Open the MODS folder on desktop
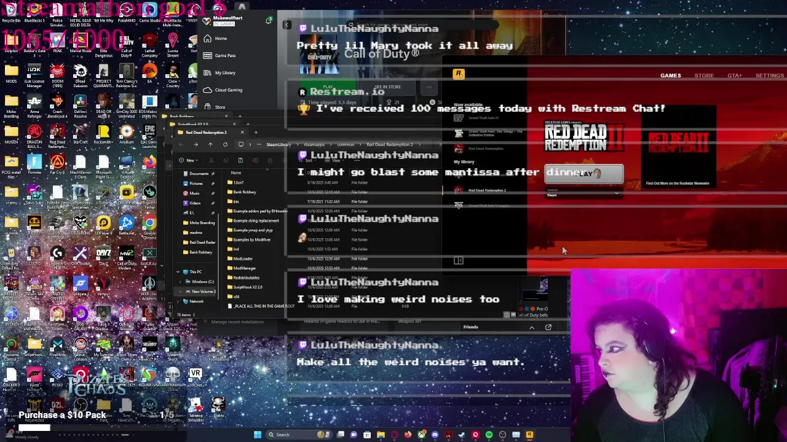The height and width of the screenshot is (442, 787). tap(11, 74)
